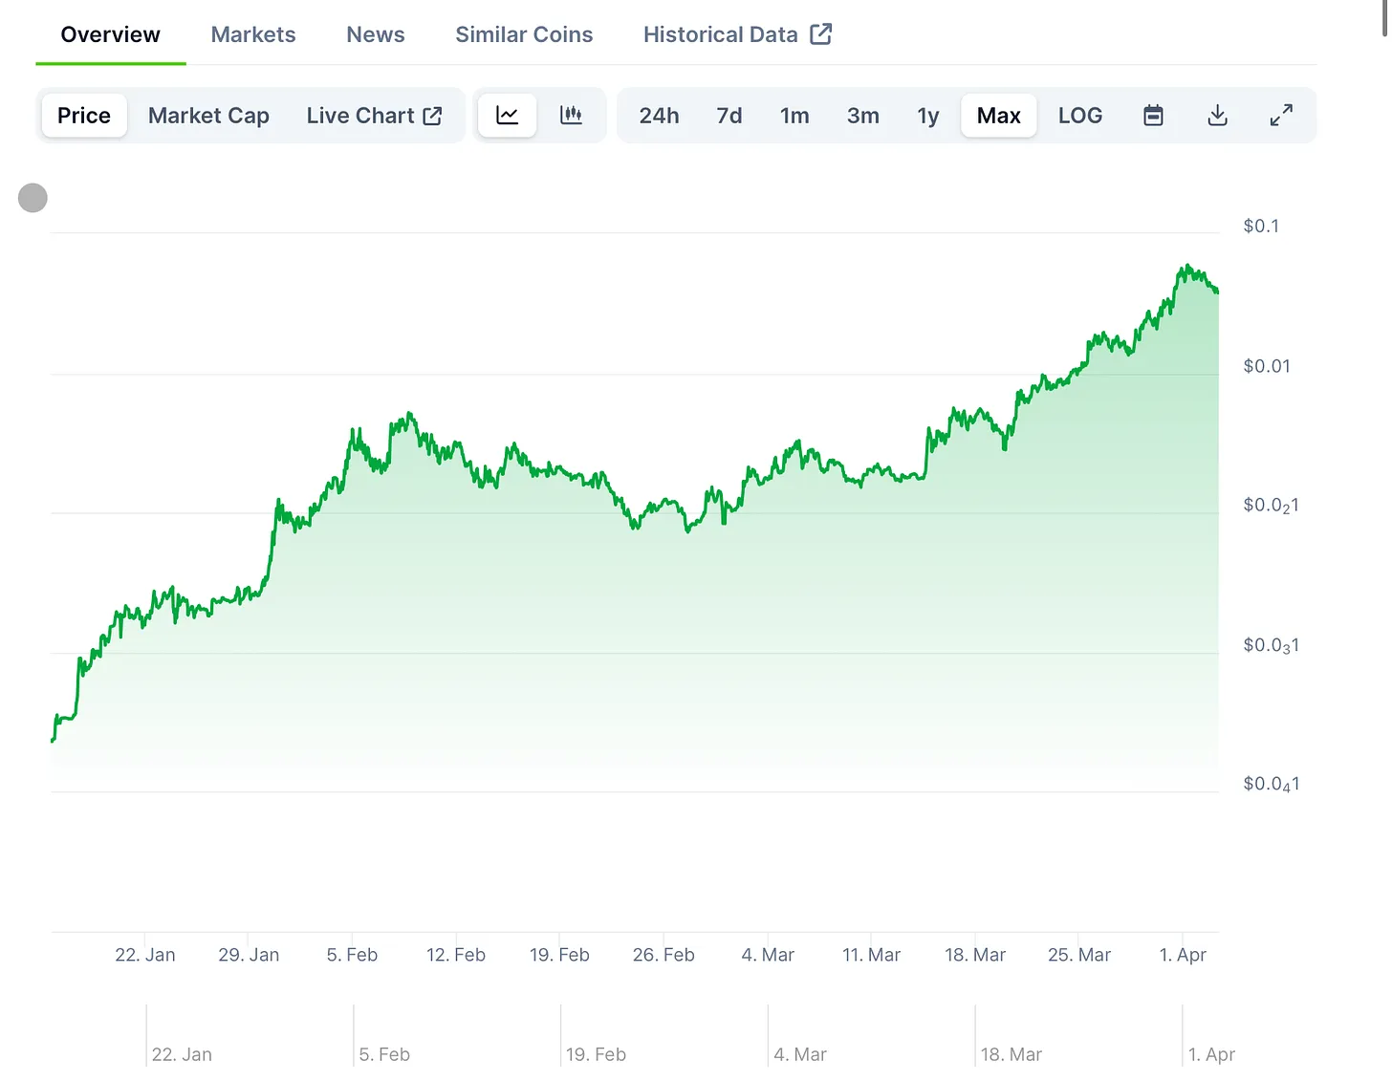Set chart range to 24h
Viewport: 1392px width, 1081px height.
[659, 116]
